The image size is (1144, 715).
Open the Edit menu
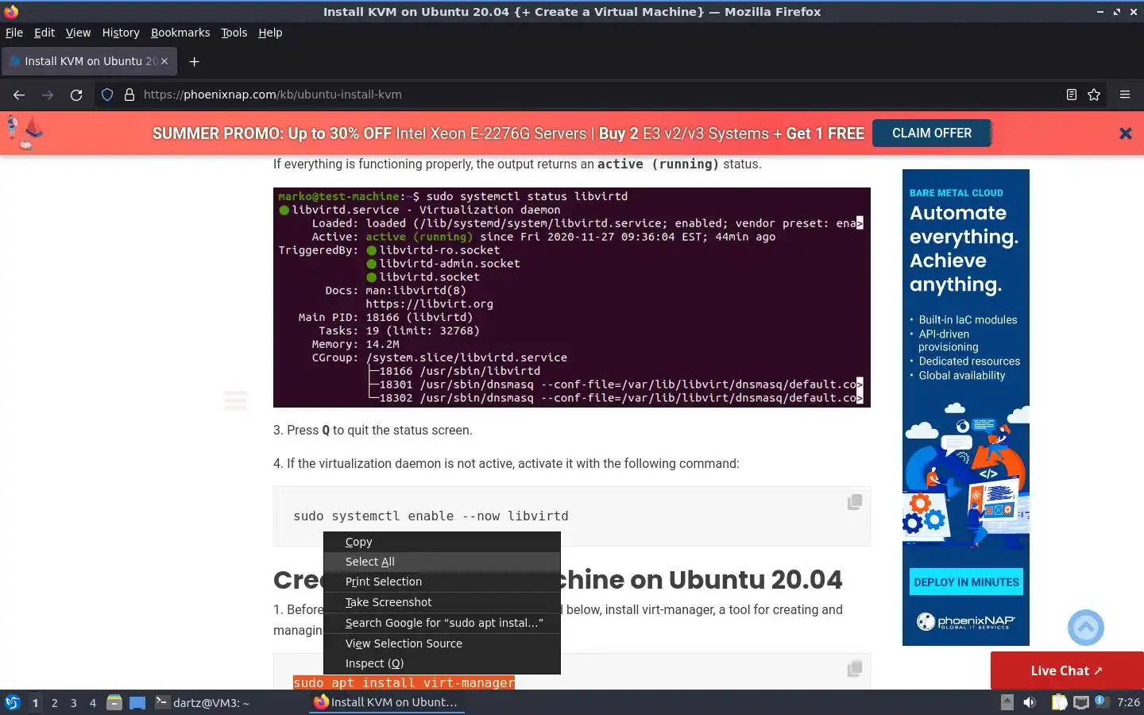point(44,33)
